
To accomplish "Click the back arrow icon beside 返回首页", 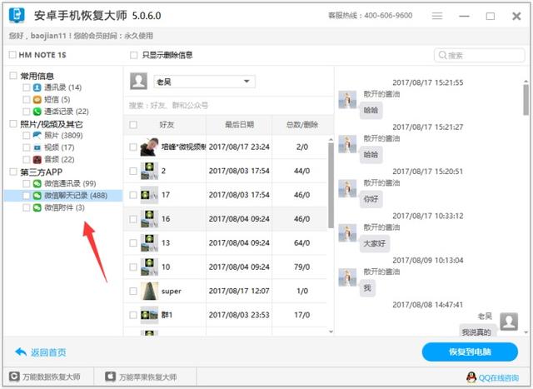I will [21, 352].
